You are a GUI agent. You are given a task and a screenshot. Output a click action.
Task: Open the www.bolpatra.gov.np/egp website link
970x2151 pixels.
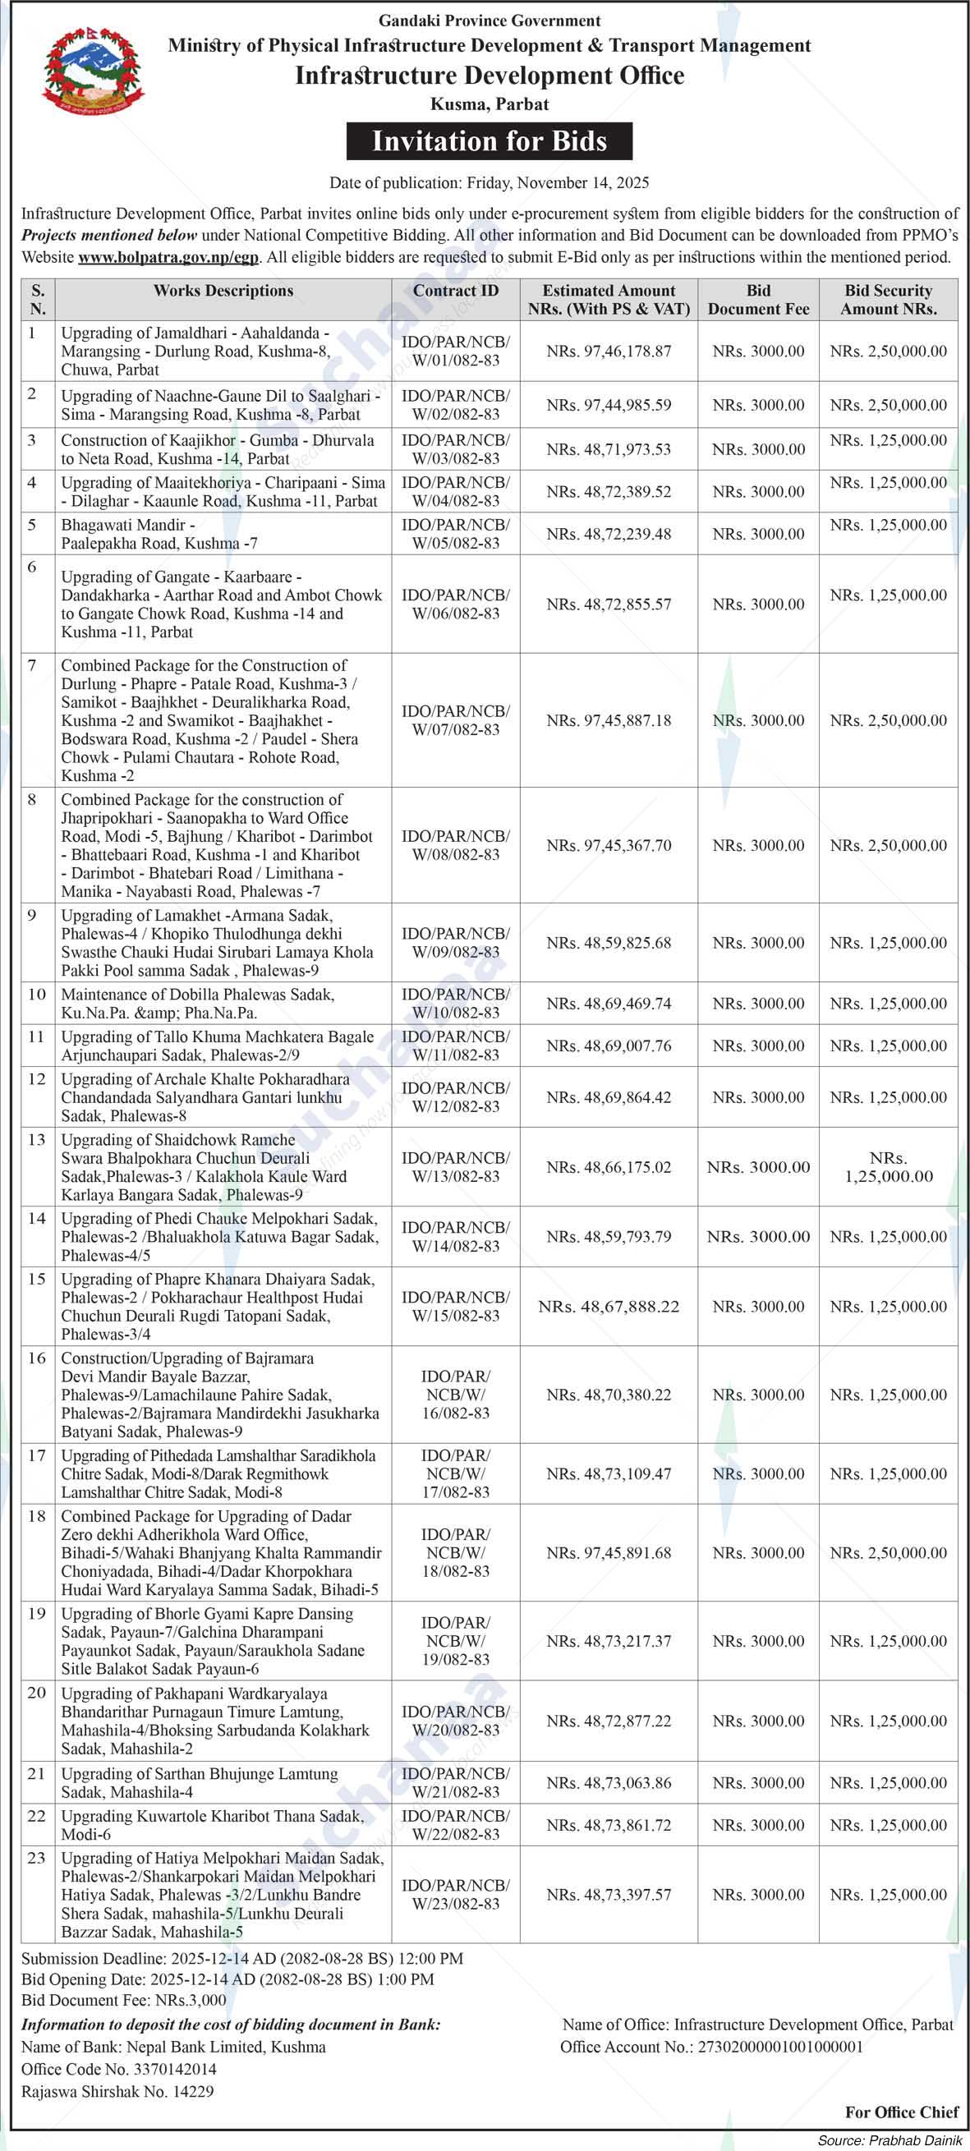click(168, 257)
